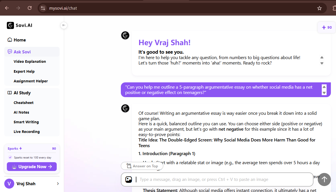This screenshot has width=336, height=192.
Task: Click the Ask Sovi chat icon
Action: [x=10, y=52]
